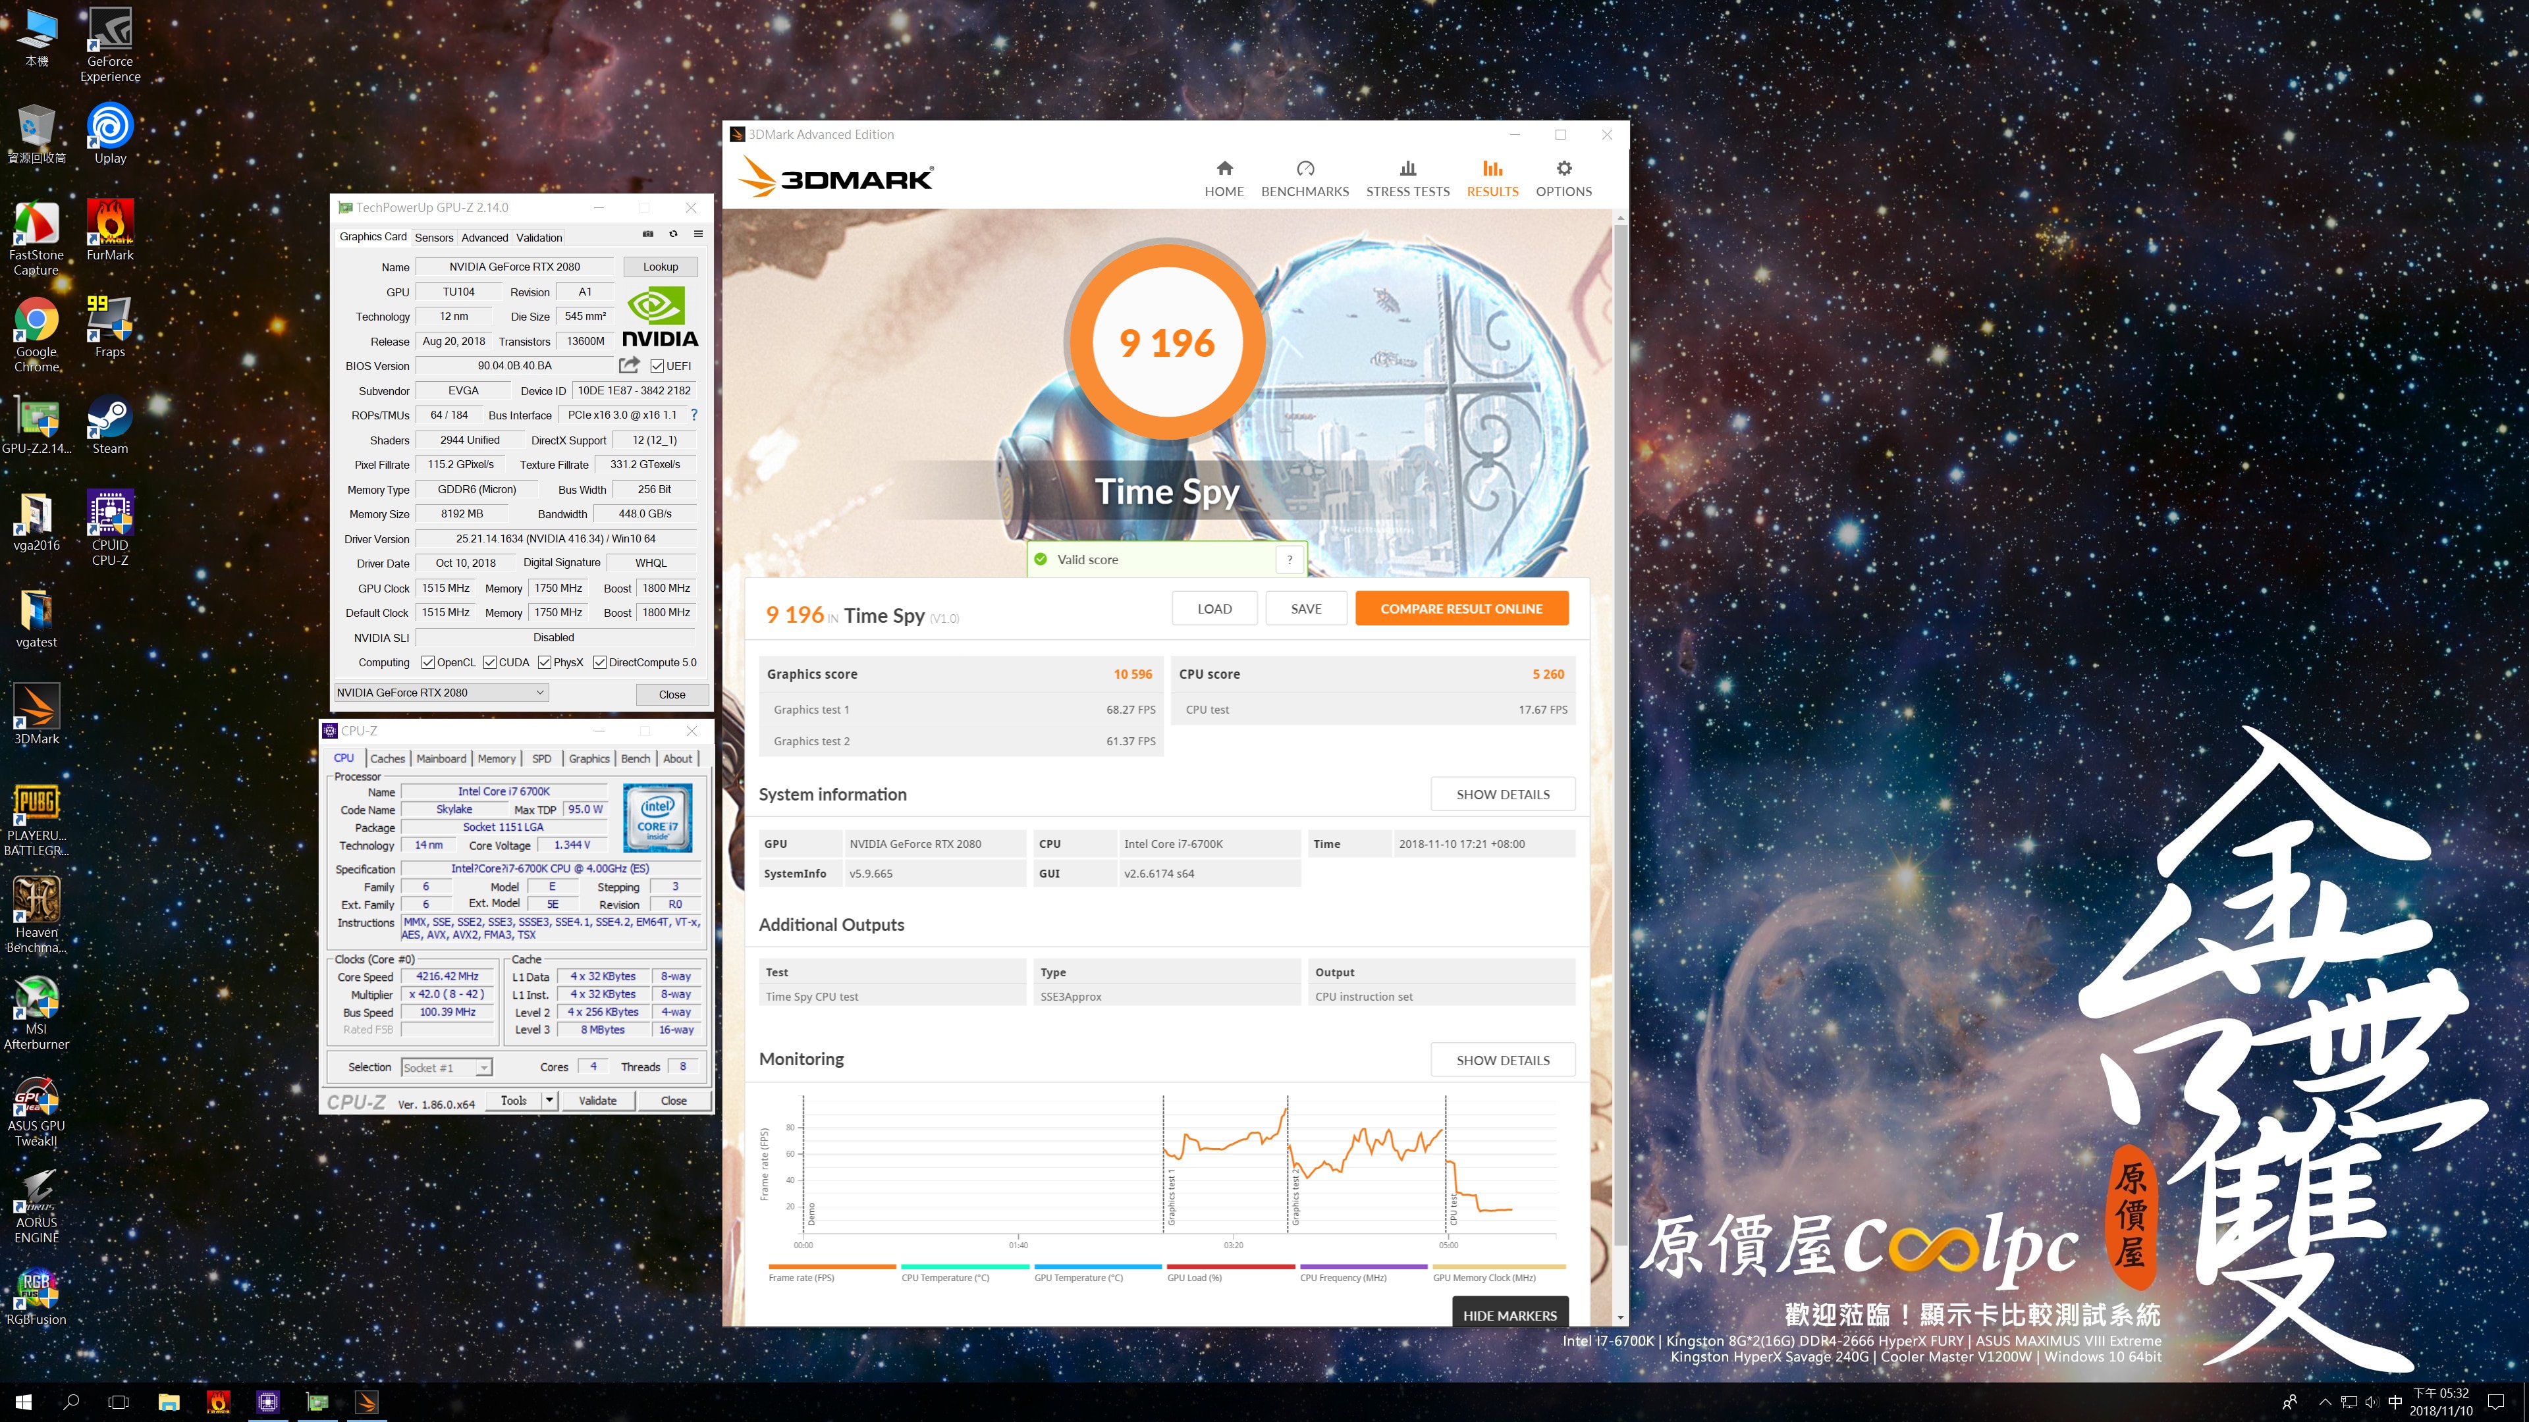Open the CPU-Z Bench tab
Image resolution: width=2529 pixels, height=1422 pixels.
[635, 758]
